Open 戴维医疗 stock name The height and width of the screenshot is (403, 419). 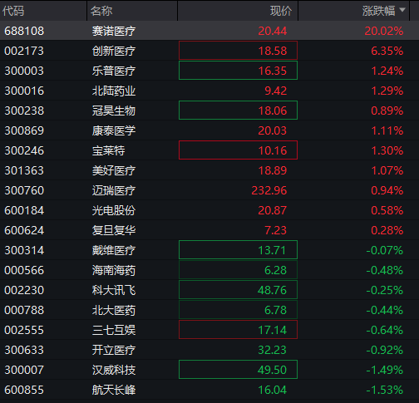tap(114, 250)
